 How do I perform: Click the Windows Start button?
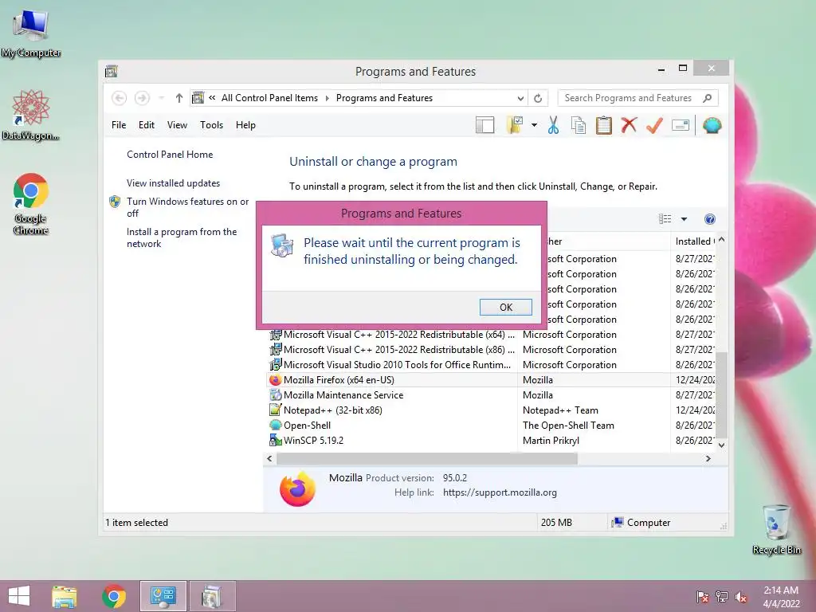click(x=19, y=596)
